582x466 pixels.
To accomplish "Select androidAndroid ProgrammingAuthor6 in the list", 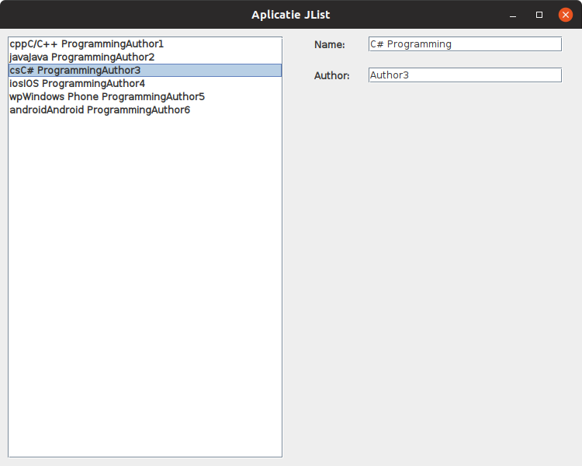I will (100, 110).
